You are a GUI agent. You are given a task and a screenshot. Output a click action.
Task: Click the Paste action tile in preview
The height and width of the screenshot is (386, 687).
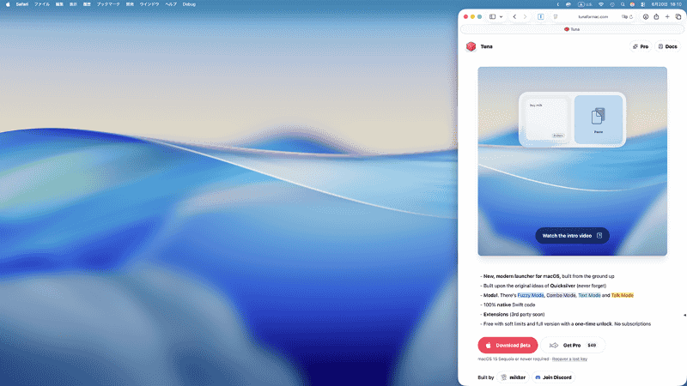tap(598, 119)
